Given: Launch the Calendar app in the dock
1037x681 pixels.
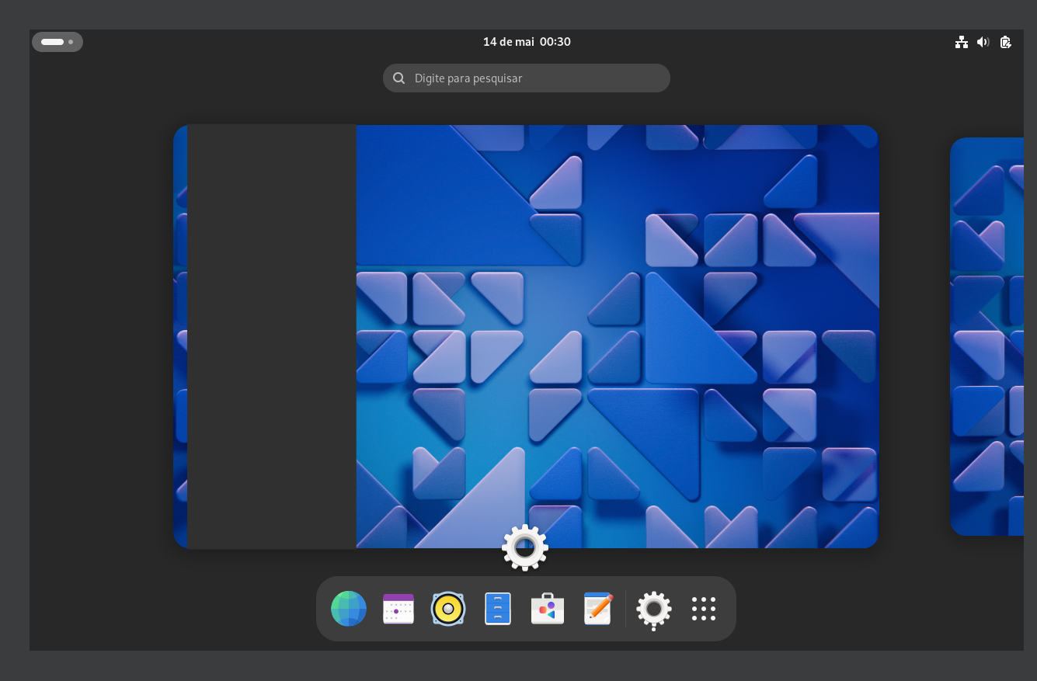Looking at the screenshot, I should (x=398, y=609).
